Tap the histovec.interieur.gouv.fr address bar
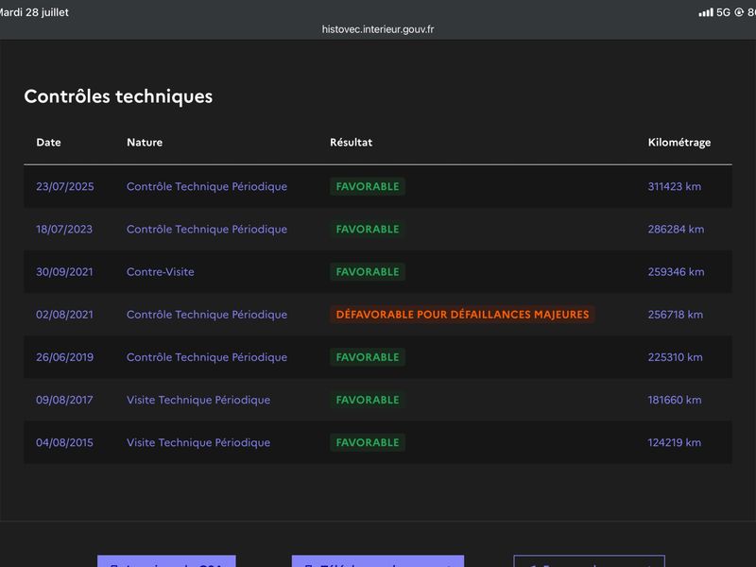The width and height of the screenshot is (756, 567). click(x=377, y=29)
